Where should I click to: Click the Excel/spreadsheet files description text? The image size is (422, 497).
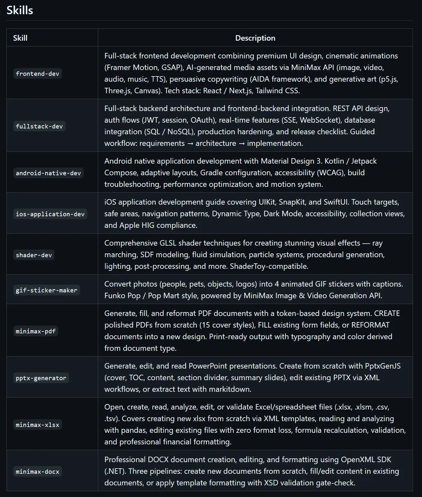[x=255, y=424]
